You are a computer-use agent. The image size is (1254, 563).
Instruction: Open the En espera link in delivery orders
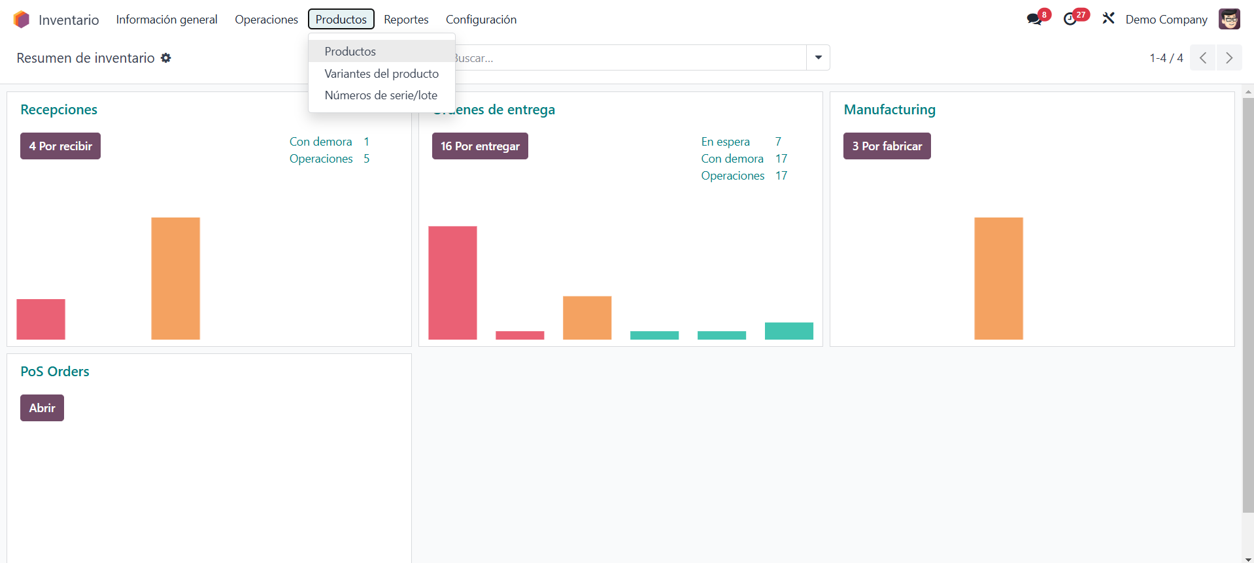[x=725, y=142]
